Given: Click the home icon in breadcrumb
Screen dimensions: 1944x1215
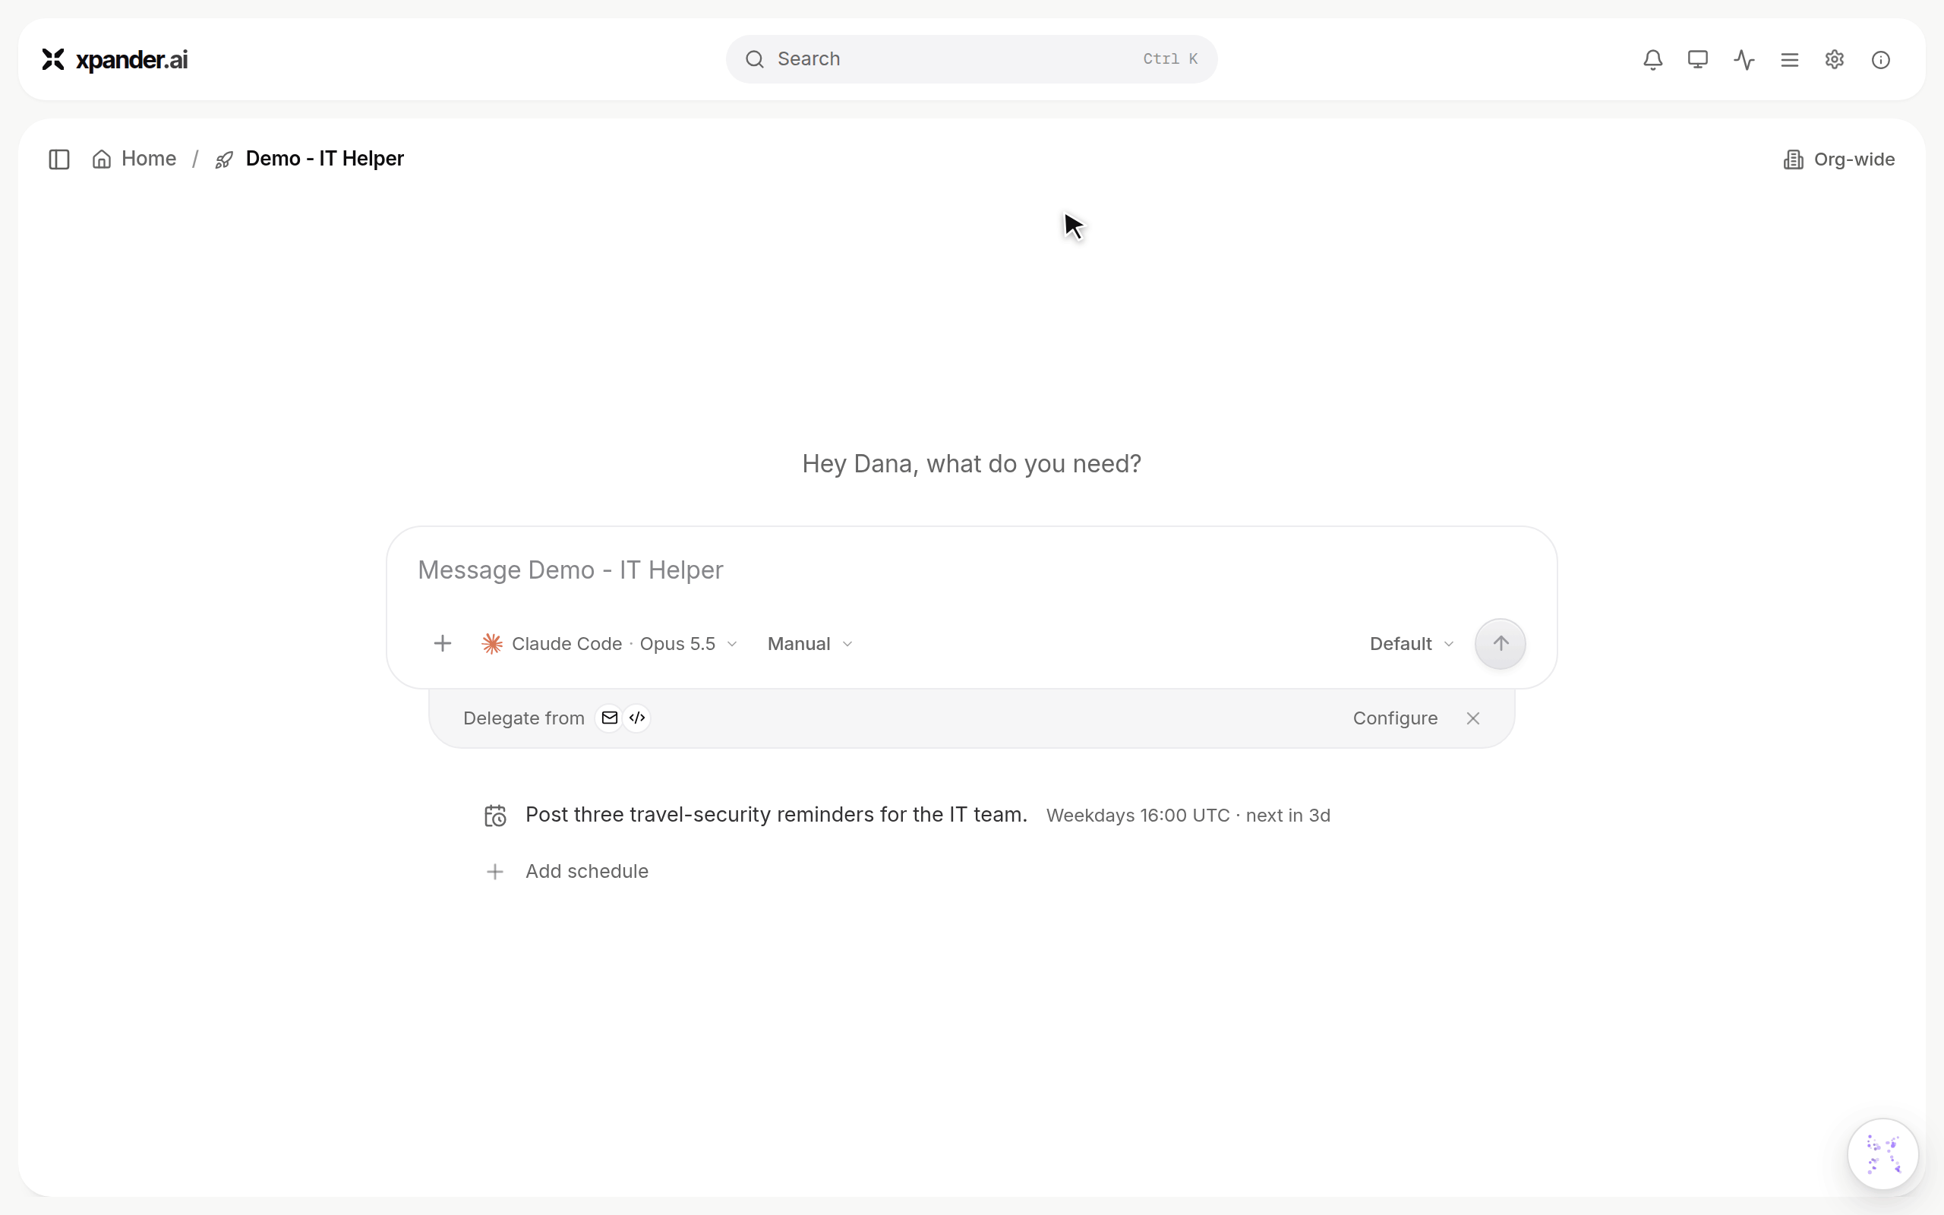Looking at the screenshot, I should tap(101, 159).
